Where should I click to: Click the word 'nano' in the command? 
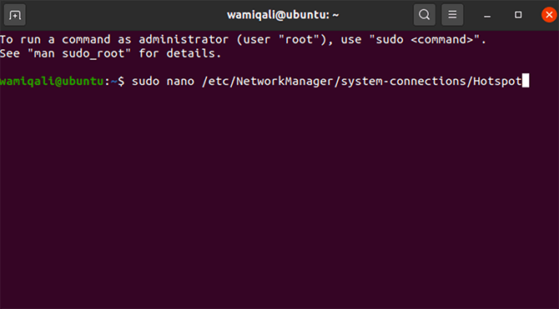tap(180, 81)
